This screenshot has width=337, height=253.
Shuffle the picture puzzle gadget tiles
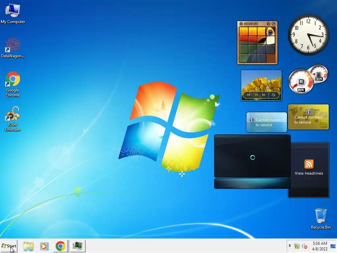[273, 24]
